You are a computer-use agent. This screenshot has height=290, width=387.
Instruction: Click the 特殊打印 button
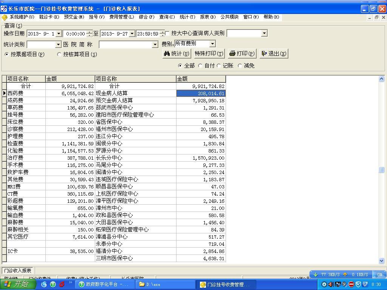point(209,54)
